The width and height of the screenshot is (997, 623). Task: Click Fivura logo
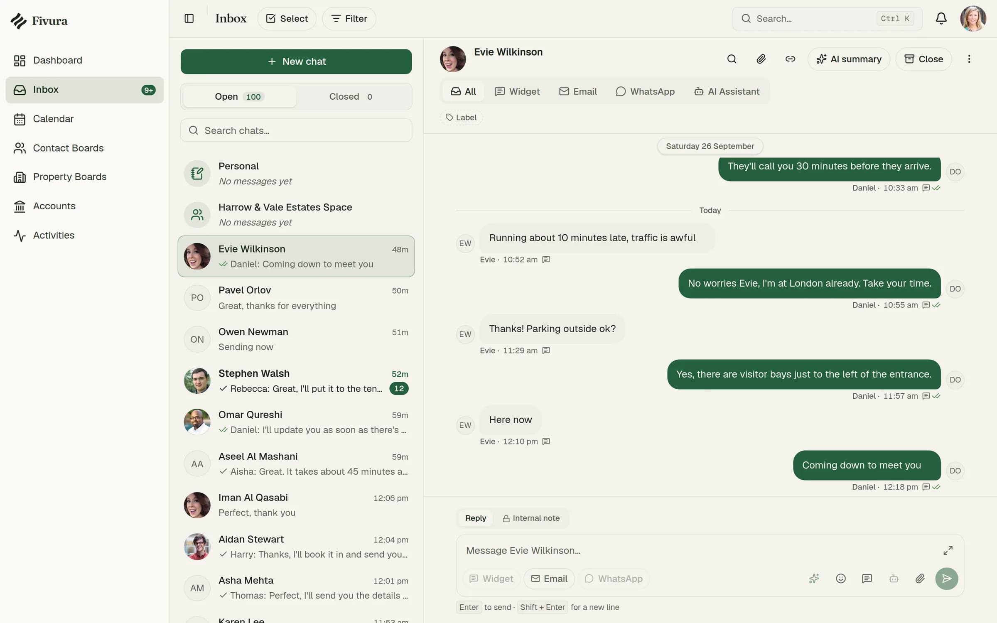tap(39, 20)
